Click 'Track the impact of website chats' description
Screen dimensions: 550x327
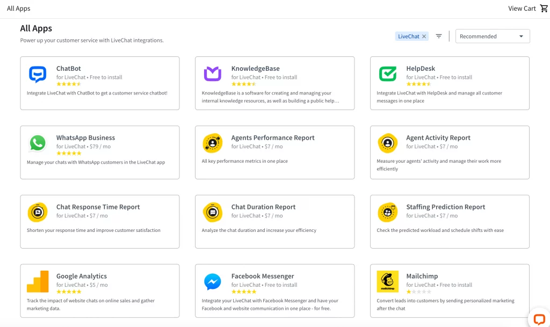pos(91,304)
